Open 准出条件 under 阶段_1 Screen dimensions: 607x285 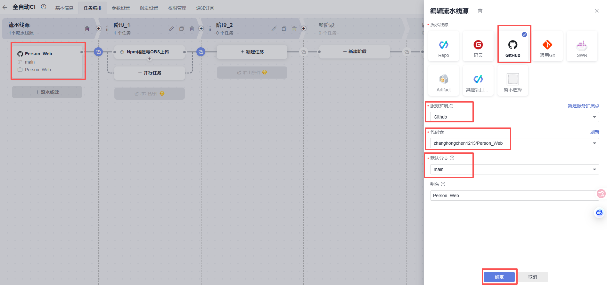coord(150,94)
